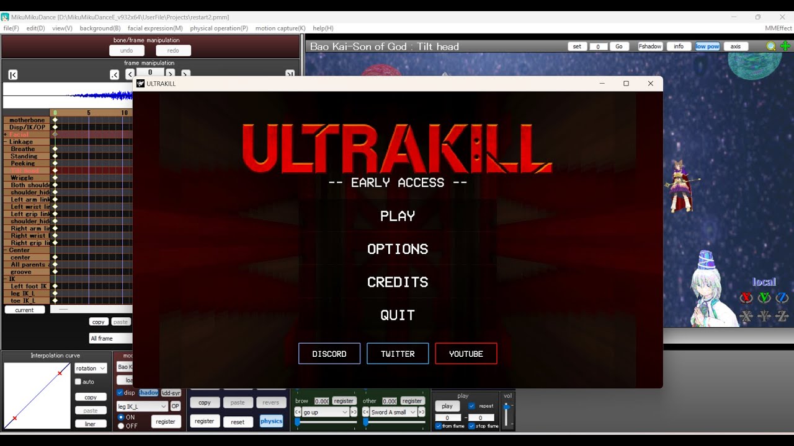794x446 pixels.
Task: Toggle the repeat playback checkbox
Action: click(x=471, y=406)
